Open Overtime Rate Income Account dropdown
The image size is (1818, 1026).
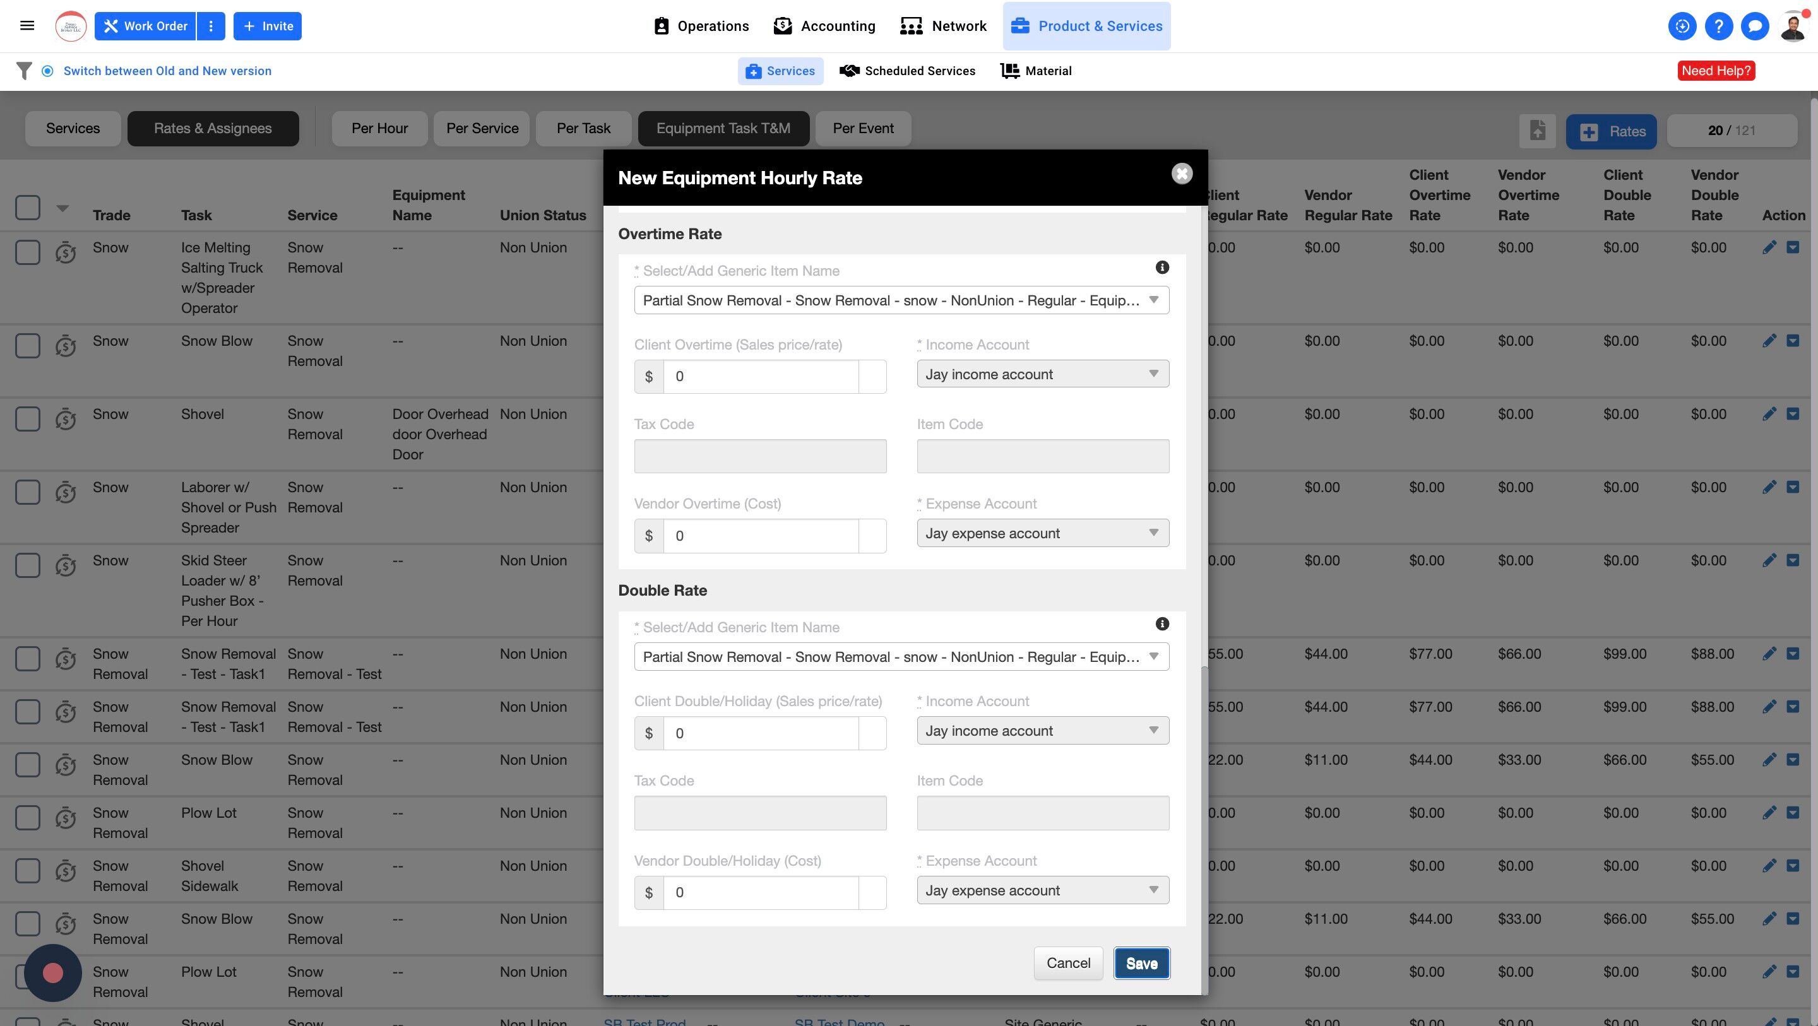(x=1042, y=374)
